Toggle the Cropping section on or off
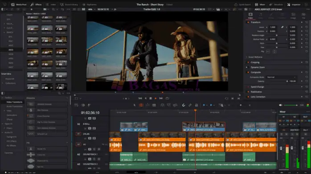311x174 pixels. (x=248, y=63)
